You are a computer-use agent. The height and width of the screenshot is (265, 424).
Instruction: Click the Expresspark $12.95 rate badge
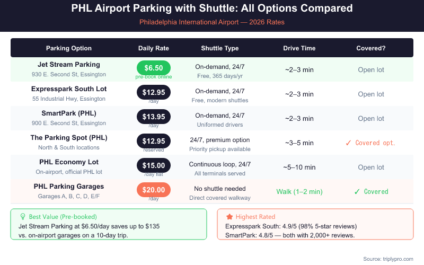(154, 92)
